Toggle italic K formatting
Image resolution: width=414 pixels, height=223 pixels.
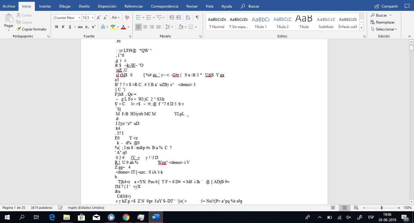[63, 27]
